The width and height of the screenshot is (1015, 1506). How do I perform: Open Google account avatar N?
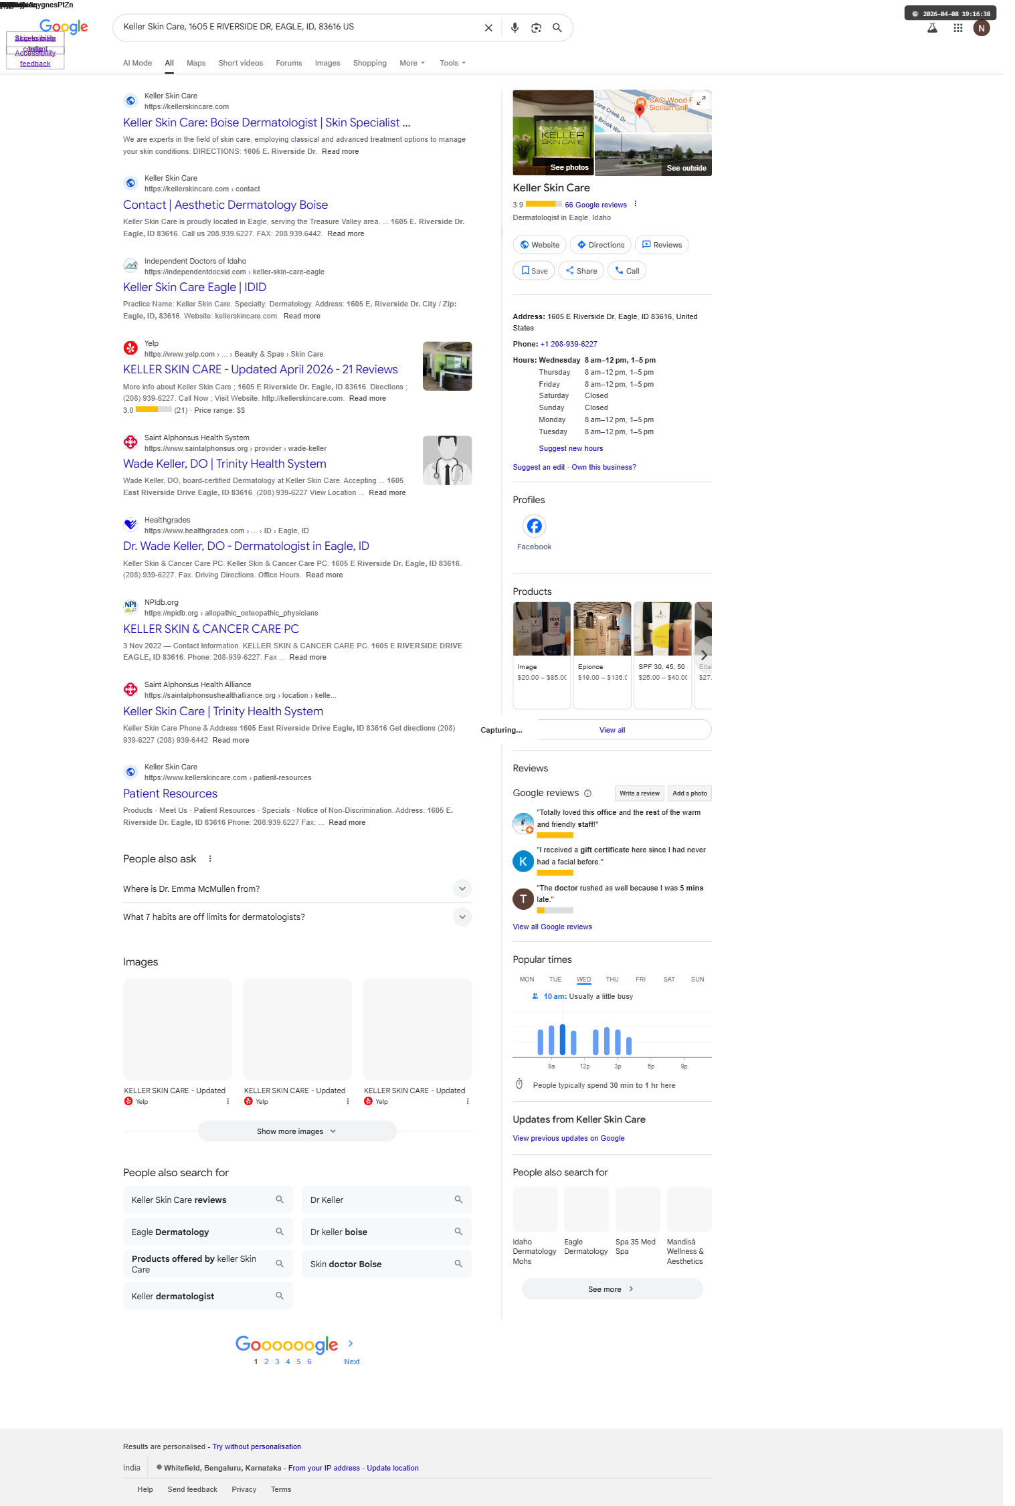click(981, 28)
